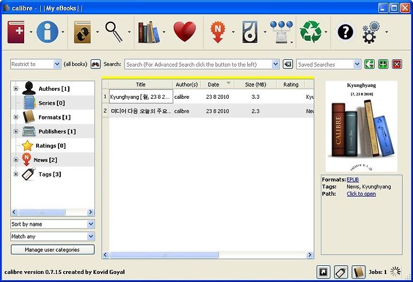Open the Sort by name dropdown
Viewport: 413px width, 282px height.
[53, 224]
